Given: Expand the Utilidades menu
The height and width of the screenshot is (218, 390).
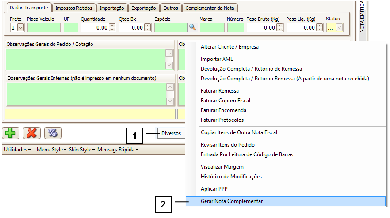Looking at the screenshot, I should [x=17, y=150].
